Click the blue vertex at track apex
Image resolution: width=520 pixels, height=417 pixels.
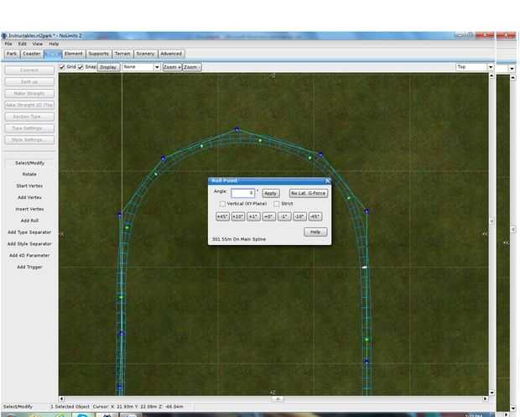[237, 130]
